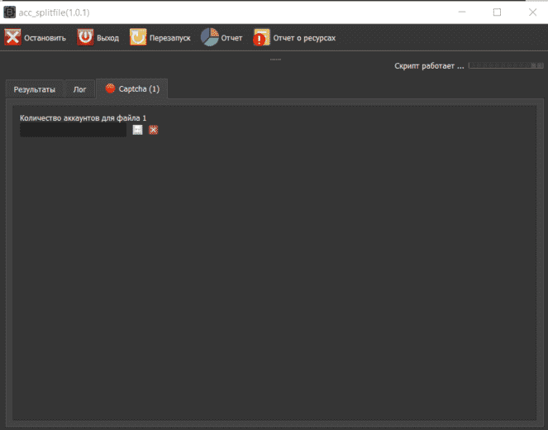Click the Перезапуск restart arrow icon
Screen dimensions: 548x430
(x=138, y=37)
